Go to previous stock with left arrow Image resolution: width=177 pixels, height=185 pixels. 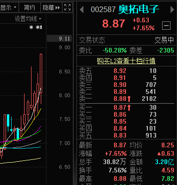[82, 10]
